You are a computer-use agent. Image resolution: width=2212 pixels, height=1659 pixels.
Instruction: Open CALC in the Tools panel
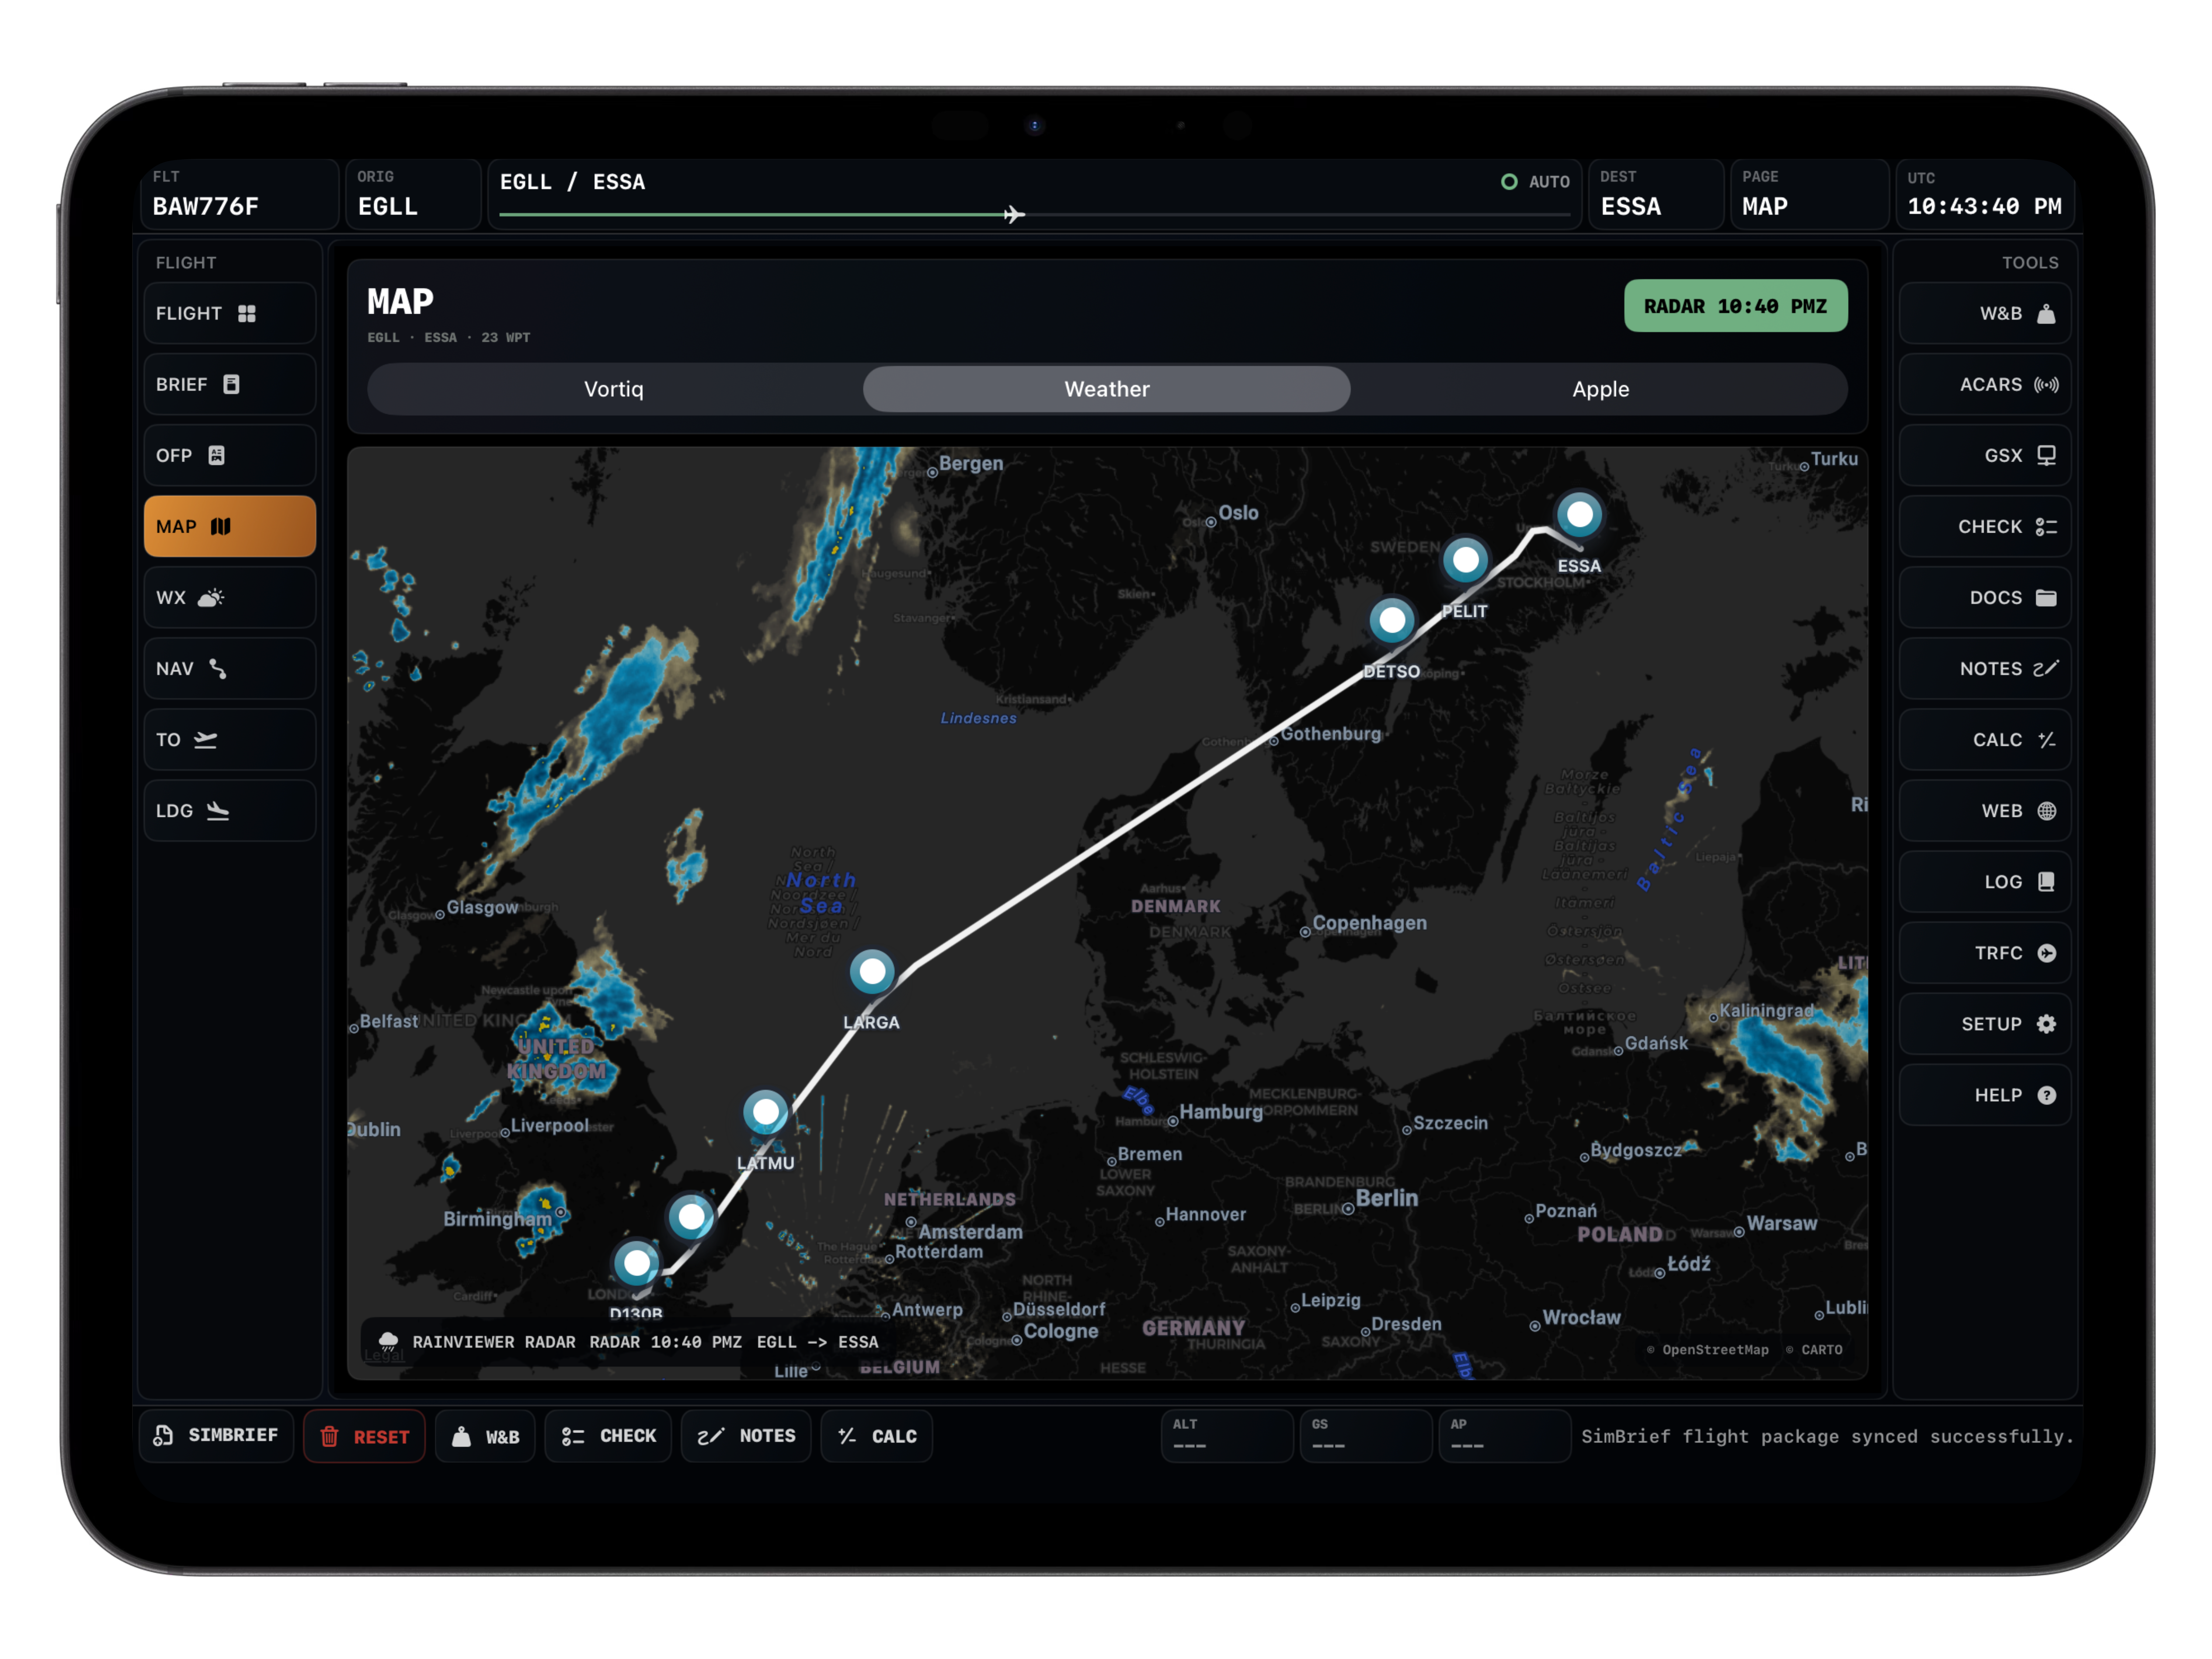click(x=1985, y=740)
